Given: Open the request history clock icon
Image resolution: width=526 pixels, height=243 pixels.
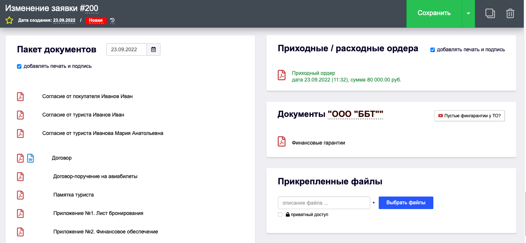Looking at the screenshot, I should (113, 20).
